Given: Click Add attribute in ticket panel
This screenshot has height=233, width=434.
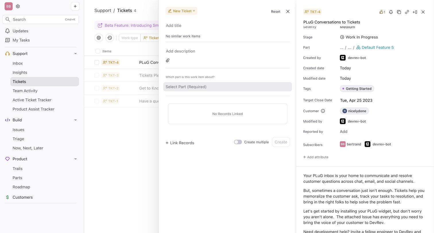Looking at the screenshot, I should coord(316,157).
